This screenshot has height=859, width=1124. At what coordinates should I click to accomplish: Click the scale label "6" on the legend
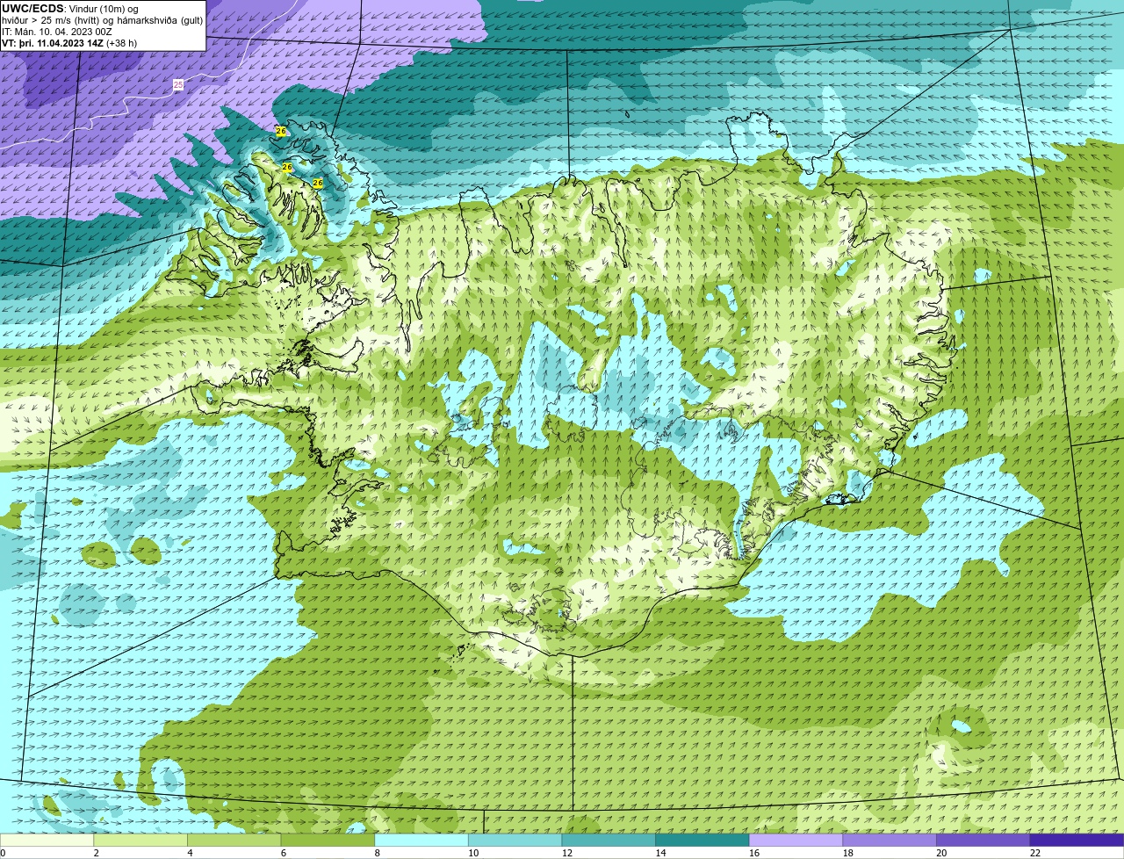coord(284,853)
